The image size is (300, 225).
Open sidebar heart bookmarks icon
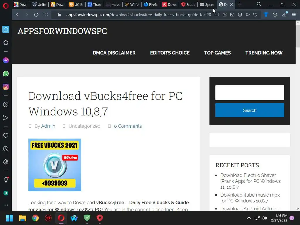pyautogui.click(x=6, y=135)
